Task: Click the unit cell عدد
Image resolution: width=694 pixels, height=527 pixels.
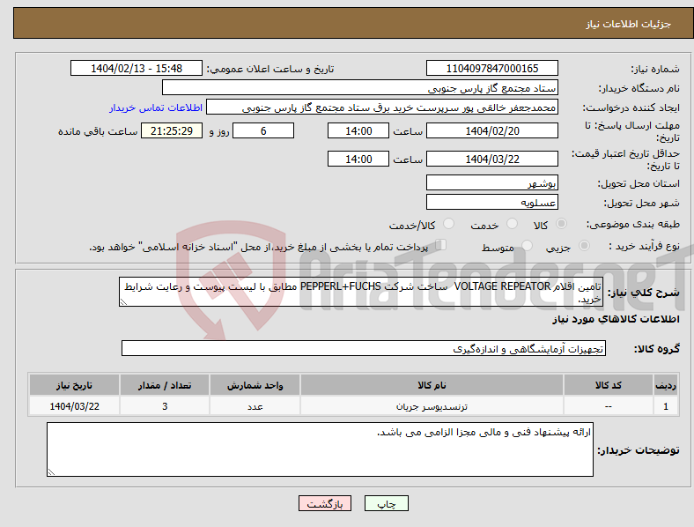Action: pyautogui.click(x=255, y=406)
